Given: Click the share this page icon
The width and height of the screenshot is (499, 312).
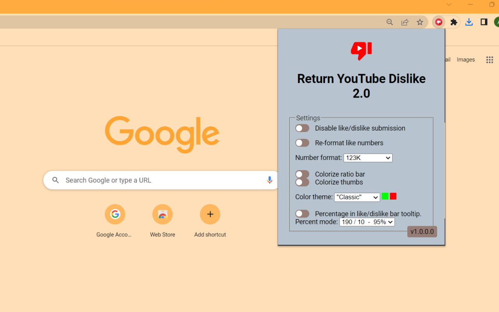Looking at the screenshot, I should pyautogui.click(x=405, y=22).
